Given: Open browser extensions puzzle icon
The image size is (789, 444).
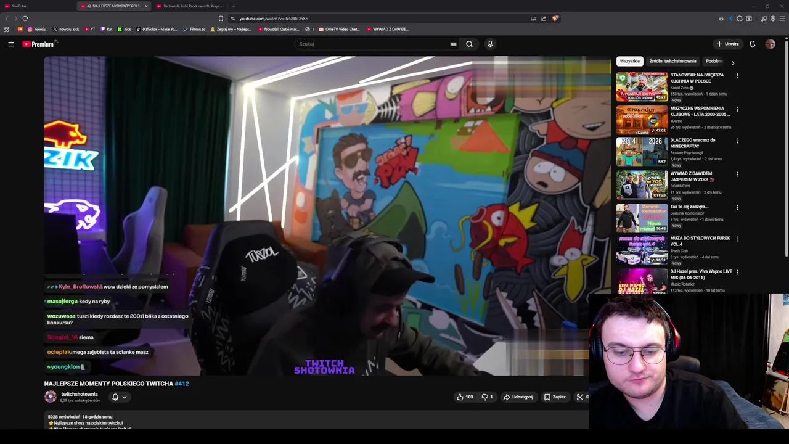Looking at the screenshot, I should click(x=740, y=18).
